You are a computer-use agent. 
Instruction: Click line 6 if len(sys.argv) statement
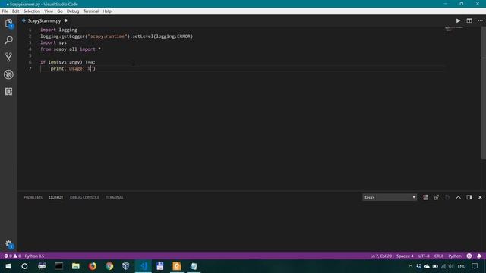[68, 62]
